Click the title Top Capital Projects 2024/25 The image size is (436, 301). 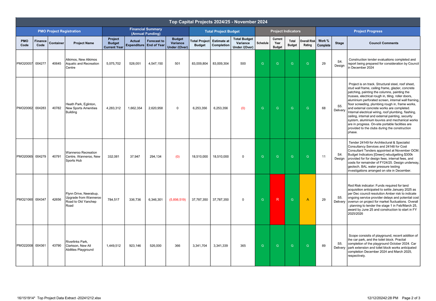pos(218,22)
